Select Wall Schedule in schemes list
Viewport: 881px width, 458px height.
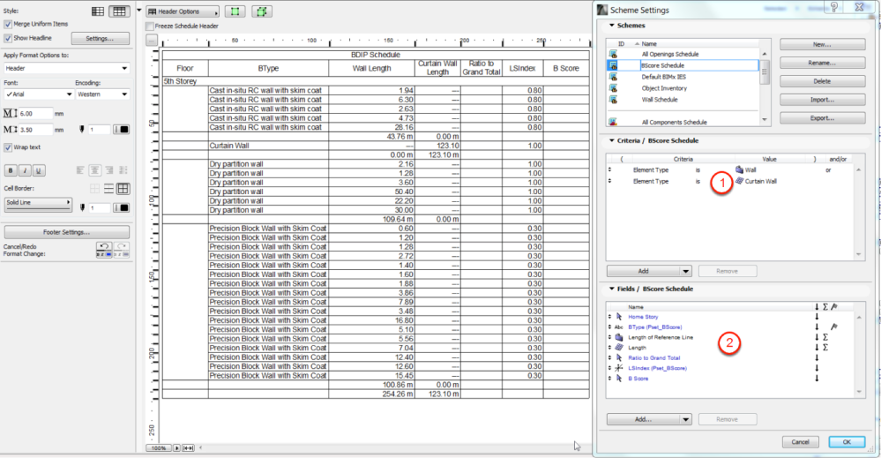(660, 100)
